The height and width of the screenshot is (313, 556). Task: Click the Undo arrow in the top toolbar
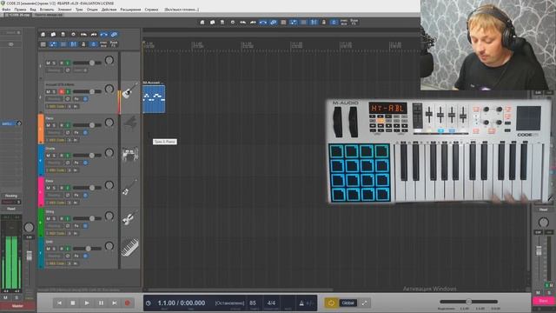243,23
